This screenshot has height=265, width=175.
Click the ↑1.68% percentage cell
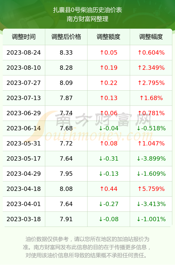(151, 98)
